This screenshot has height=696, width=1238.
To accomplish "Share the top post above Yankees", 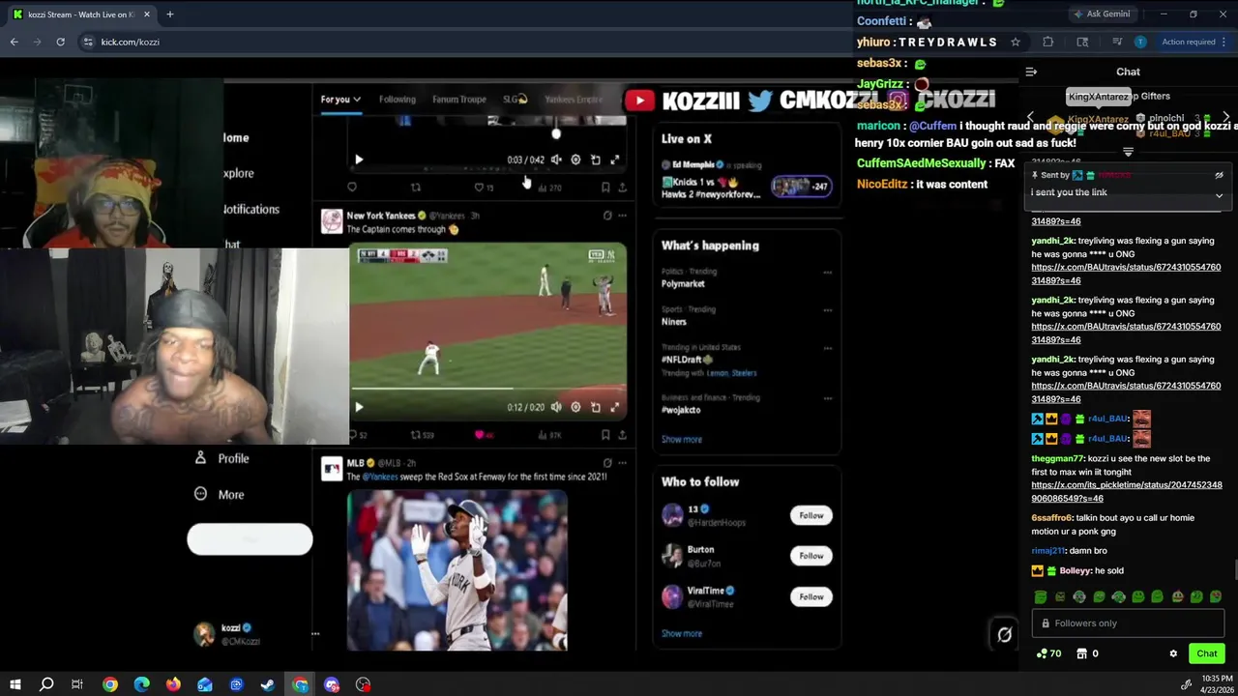I will (x=622, y=188).
